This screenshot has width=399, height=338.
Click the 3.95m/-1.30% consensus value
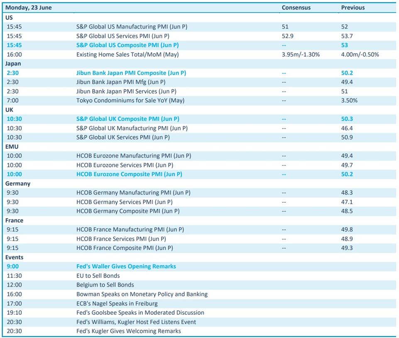click(x=301, y=54)
